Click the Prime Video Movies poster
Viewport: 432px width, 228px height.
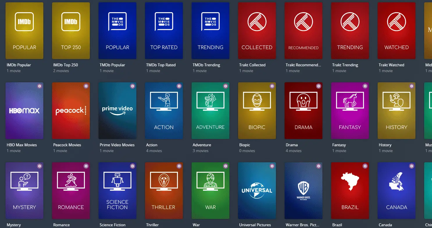tap(117, 111)
